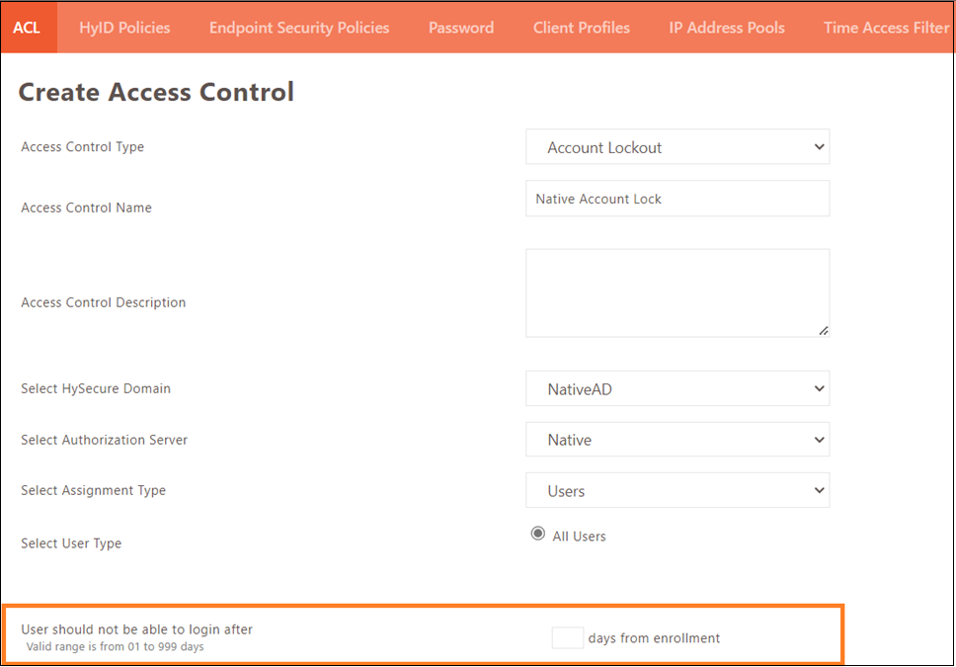Switch to Time Access Filter tab

pos(887,28)
